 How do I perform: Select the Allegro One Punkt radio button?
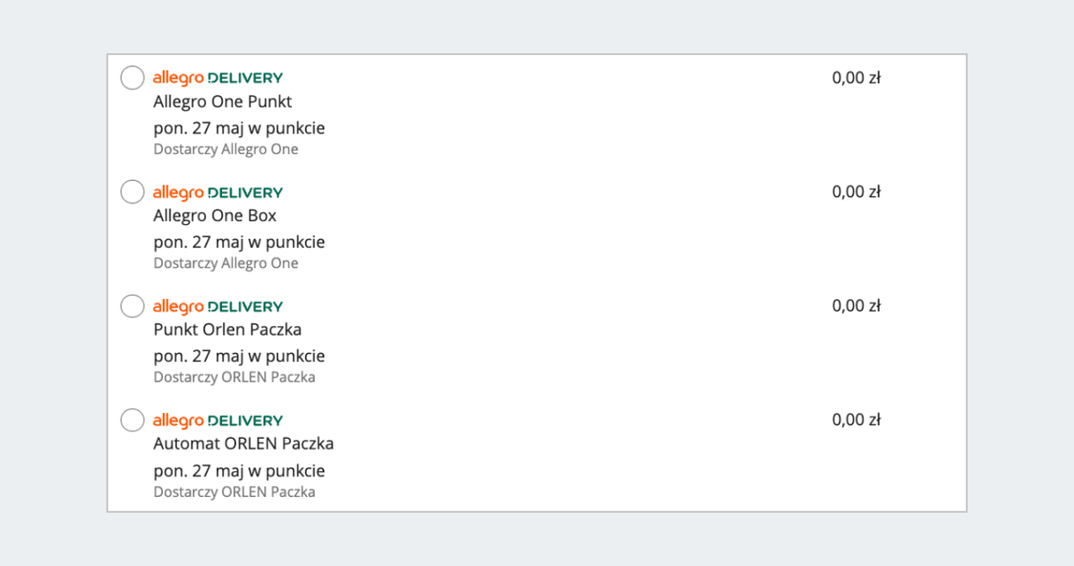click(132, 78)
